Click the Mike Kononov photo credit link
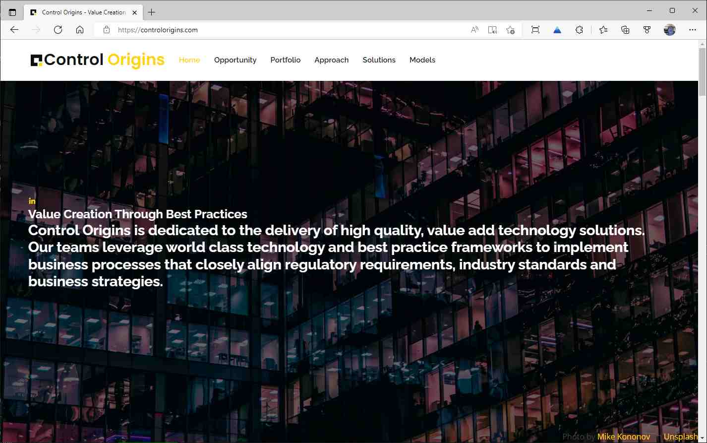The image size is (707, 443). pyautogui.click(x=624, y=436)
